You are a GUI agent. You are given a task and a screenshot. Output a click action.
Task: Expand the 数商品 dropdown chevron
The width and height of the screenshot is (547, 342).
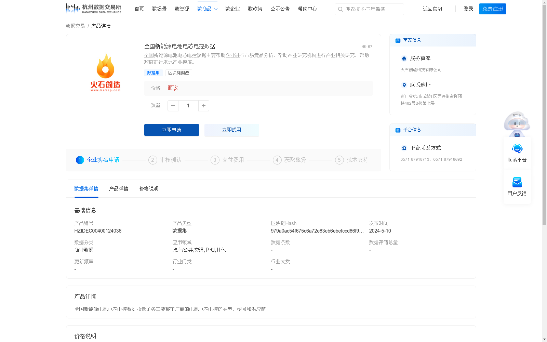(x=216, y=9)
